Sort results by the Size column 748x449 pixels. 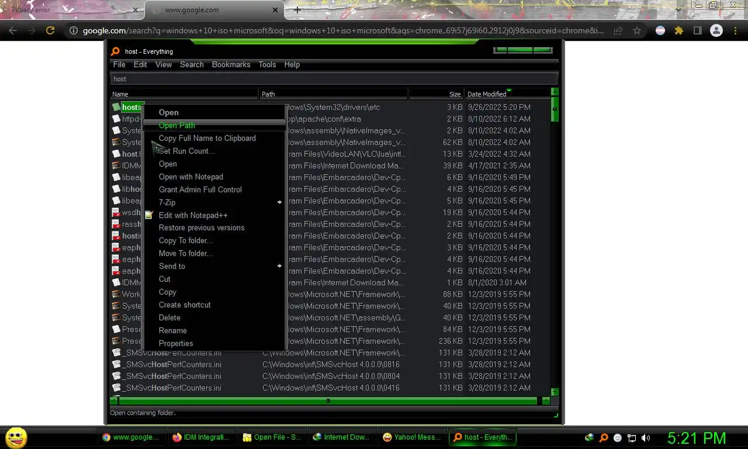(436, 94)
